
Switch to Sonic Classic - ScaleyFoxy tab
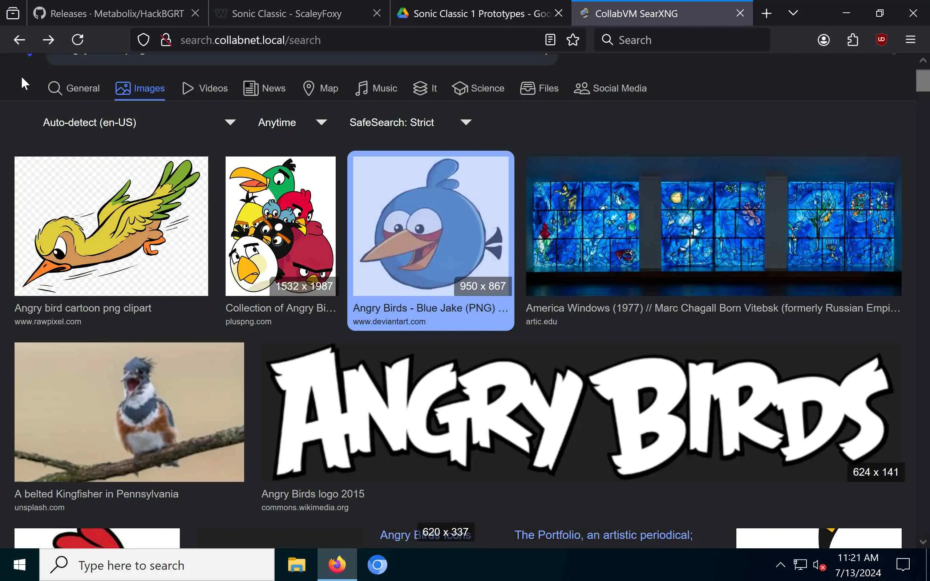[286, 13]
